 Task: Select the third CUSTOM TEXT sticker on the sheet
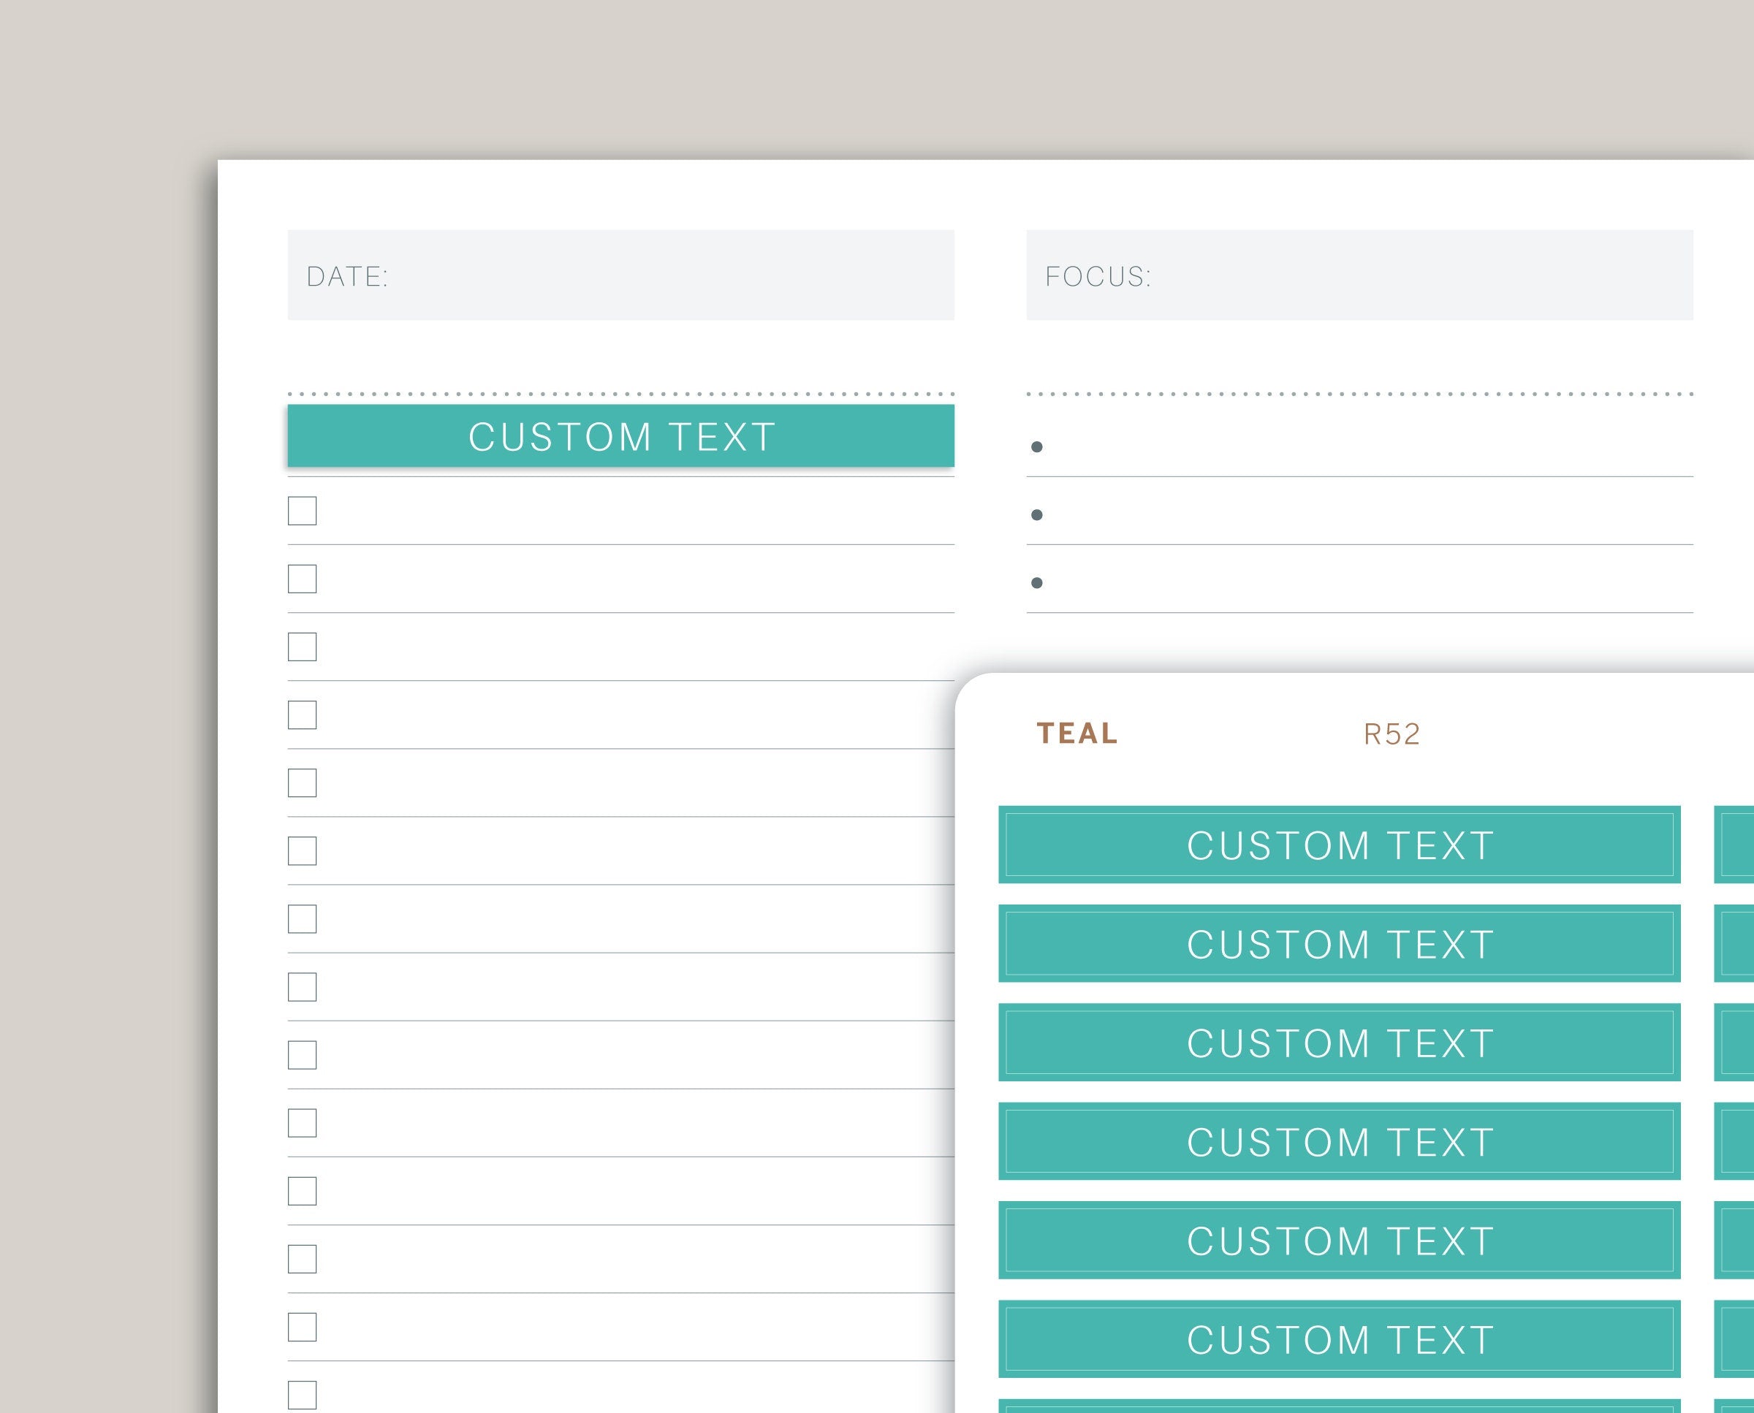pos(1340,1043)
